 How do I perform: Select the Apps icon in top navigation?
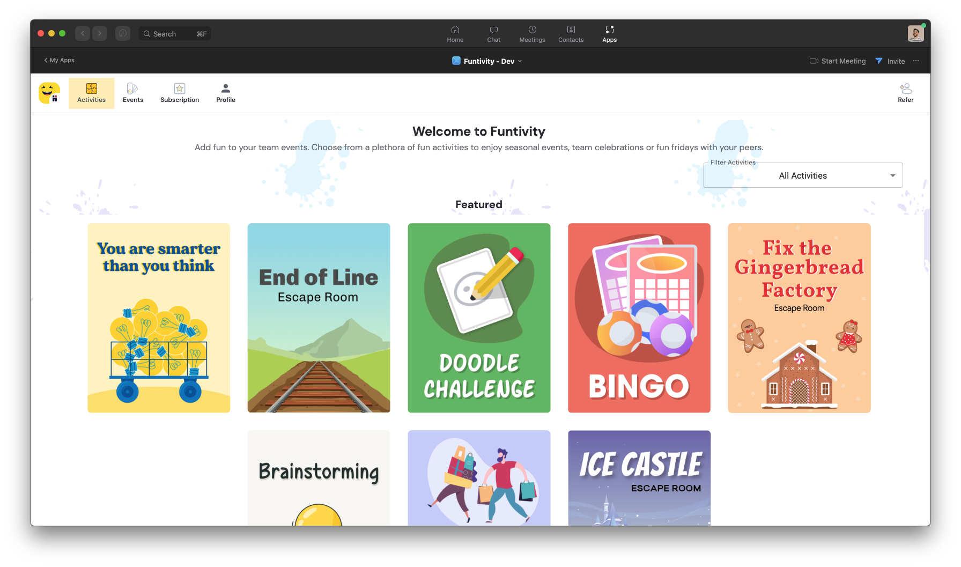[x=609, y=30]
